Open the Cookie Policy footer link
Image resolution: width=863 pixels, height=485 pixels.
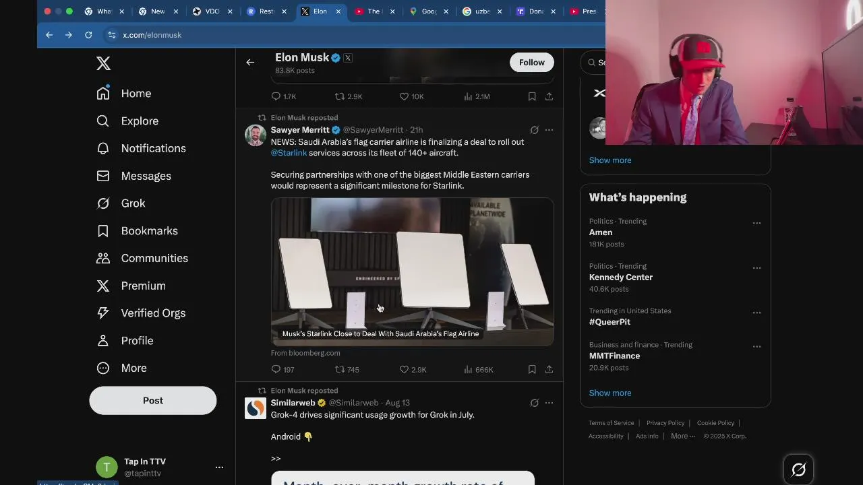pos(715,423)
